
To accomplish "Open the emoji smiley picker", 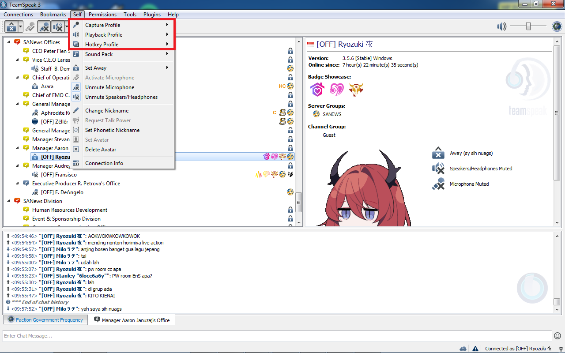I will tap(557, 336).
